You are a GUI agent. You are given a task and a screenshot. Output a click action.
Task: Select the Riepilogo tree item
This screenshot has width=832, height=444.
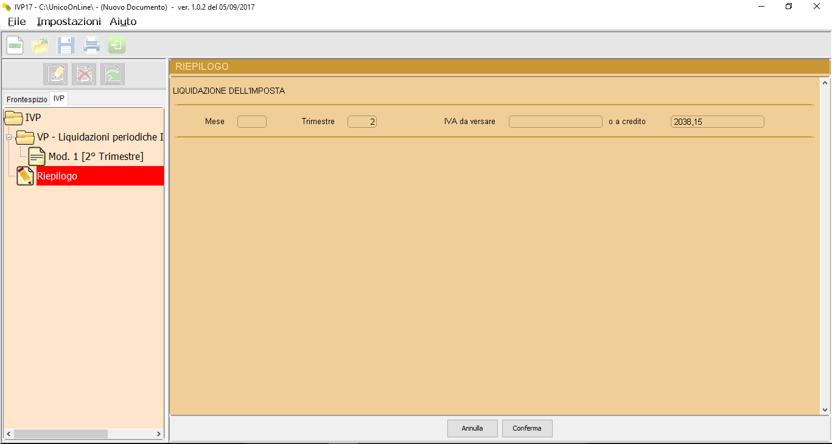[x=57, y=176]
